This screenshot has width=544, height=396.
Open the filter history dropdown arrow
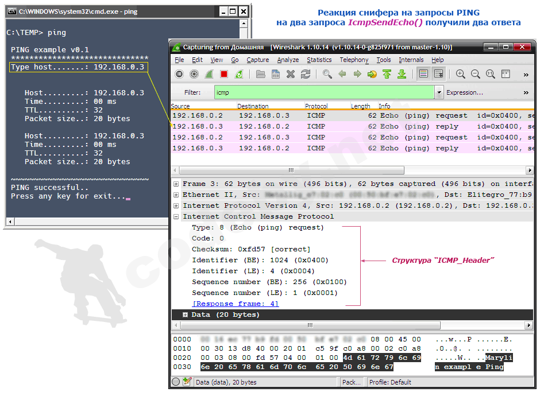pyautogui.click(x=439, y=92)
